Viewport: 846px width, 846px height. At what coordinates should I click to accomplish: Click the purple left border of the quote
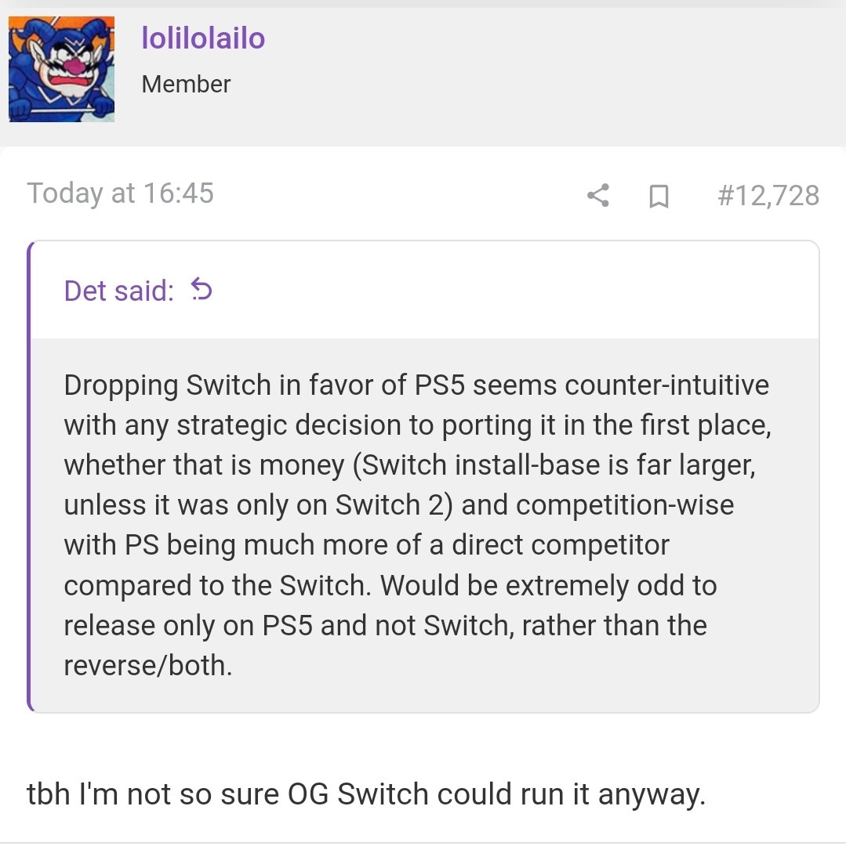(30, 476)
